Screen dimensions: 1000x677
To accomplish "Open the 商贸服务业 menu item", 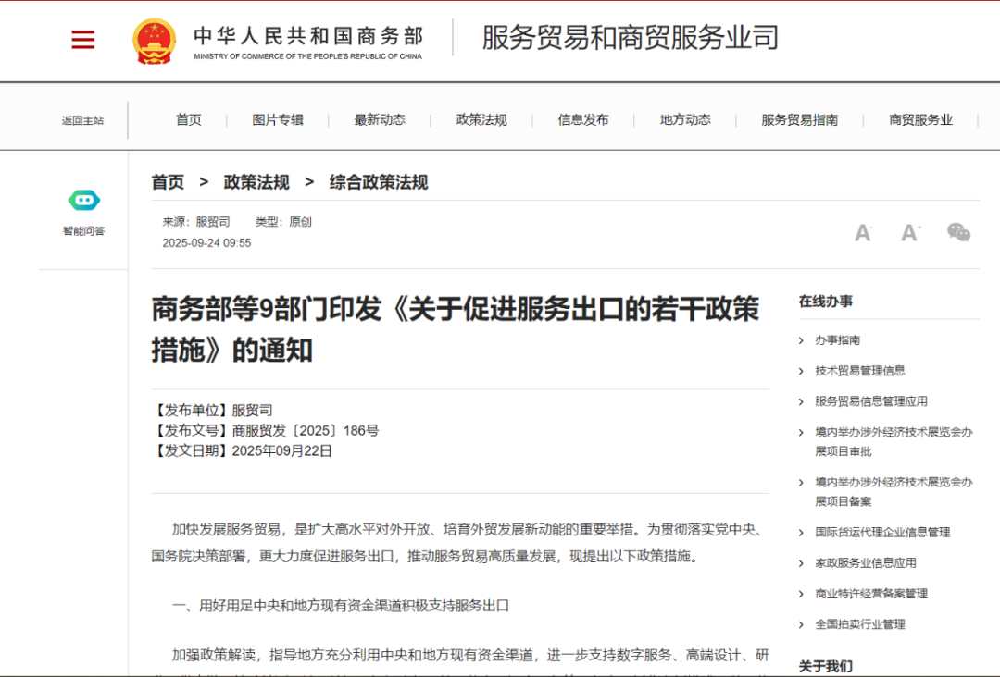I will 919,118.
